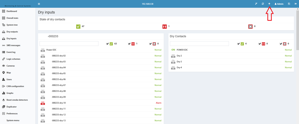Image resolution: width=299 pixels, height=124 pixels.
Task: Click search field in Dry Contacts panel
Action: [x=199, y=44]
